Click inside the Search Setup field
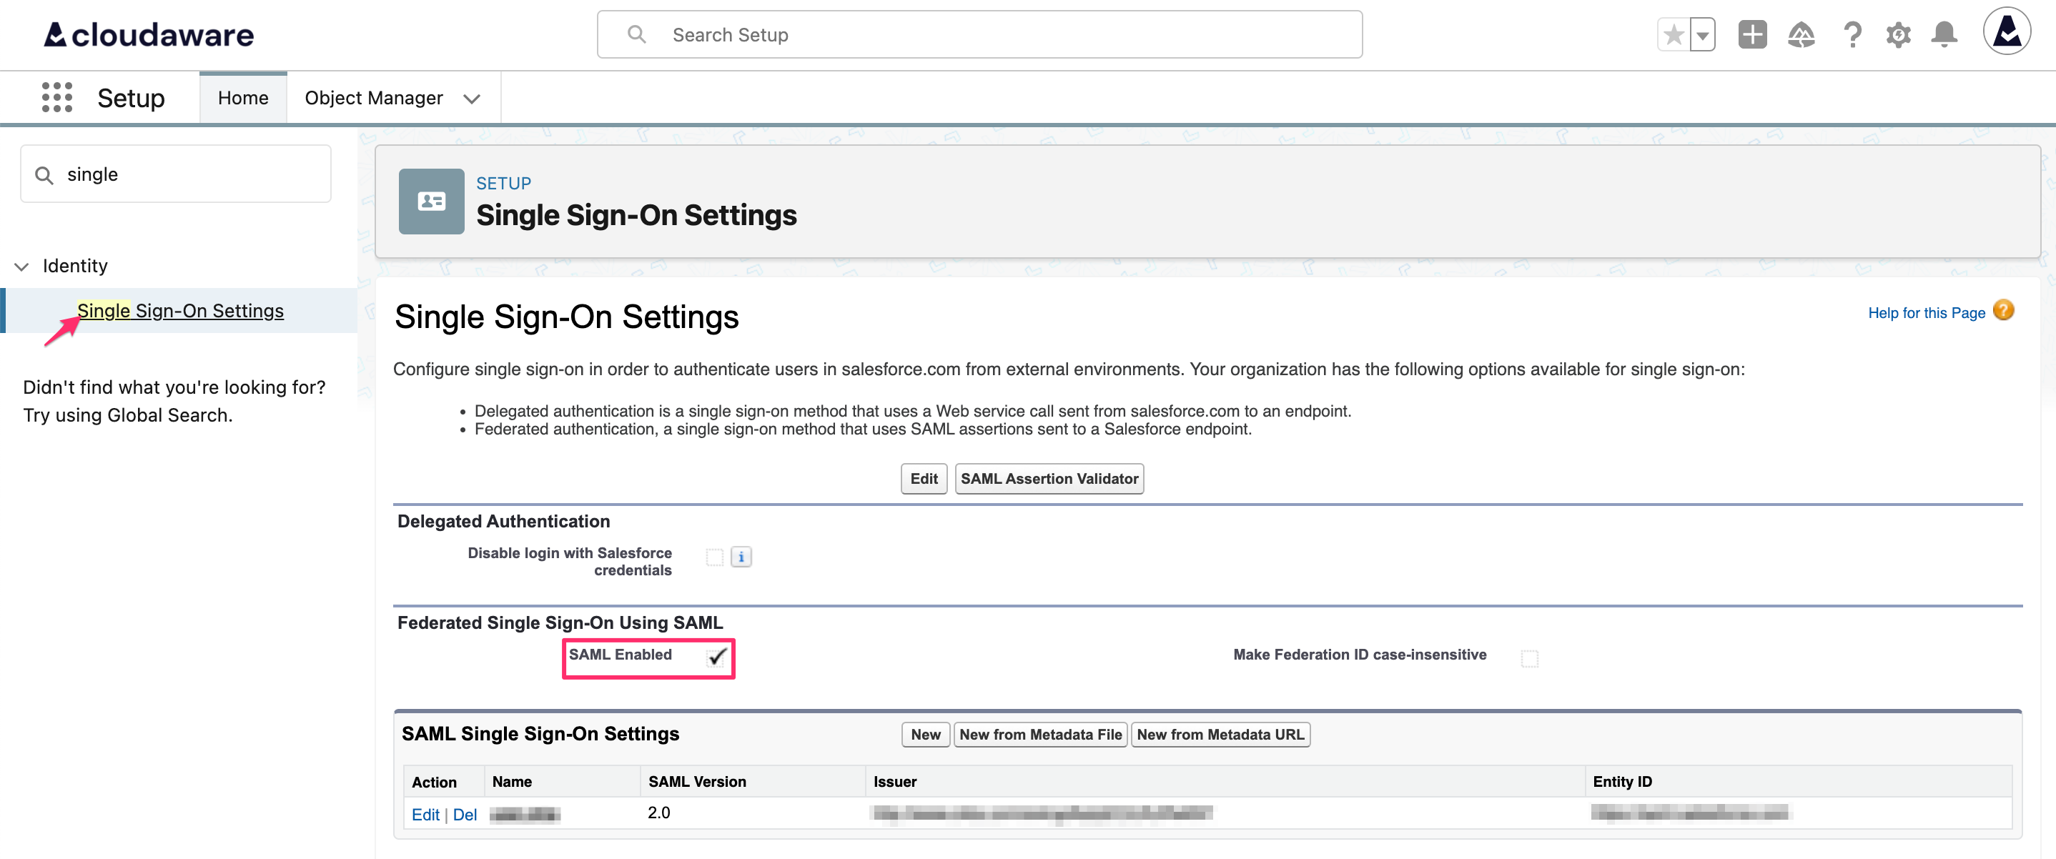2056x859 pixels. [x=979, y=34]
